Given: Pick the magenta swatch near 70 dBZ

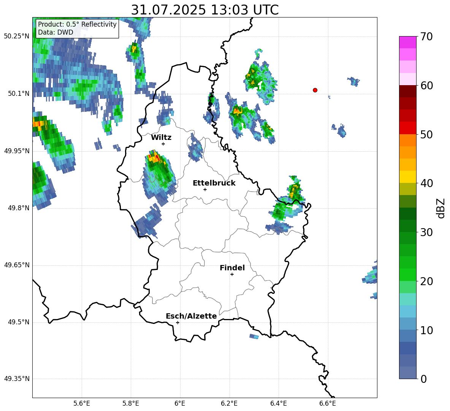Looking at the screenshot, I should (x=407, y=42).
